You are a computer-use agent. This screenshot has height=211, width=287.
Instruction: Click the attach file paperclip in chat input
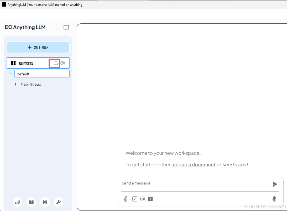(126, 199)
